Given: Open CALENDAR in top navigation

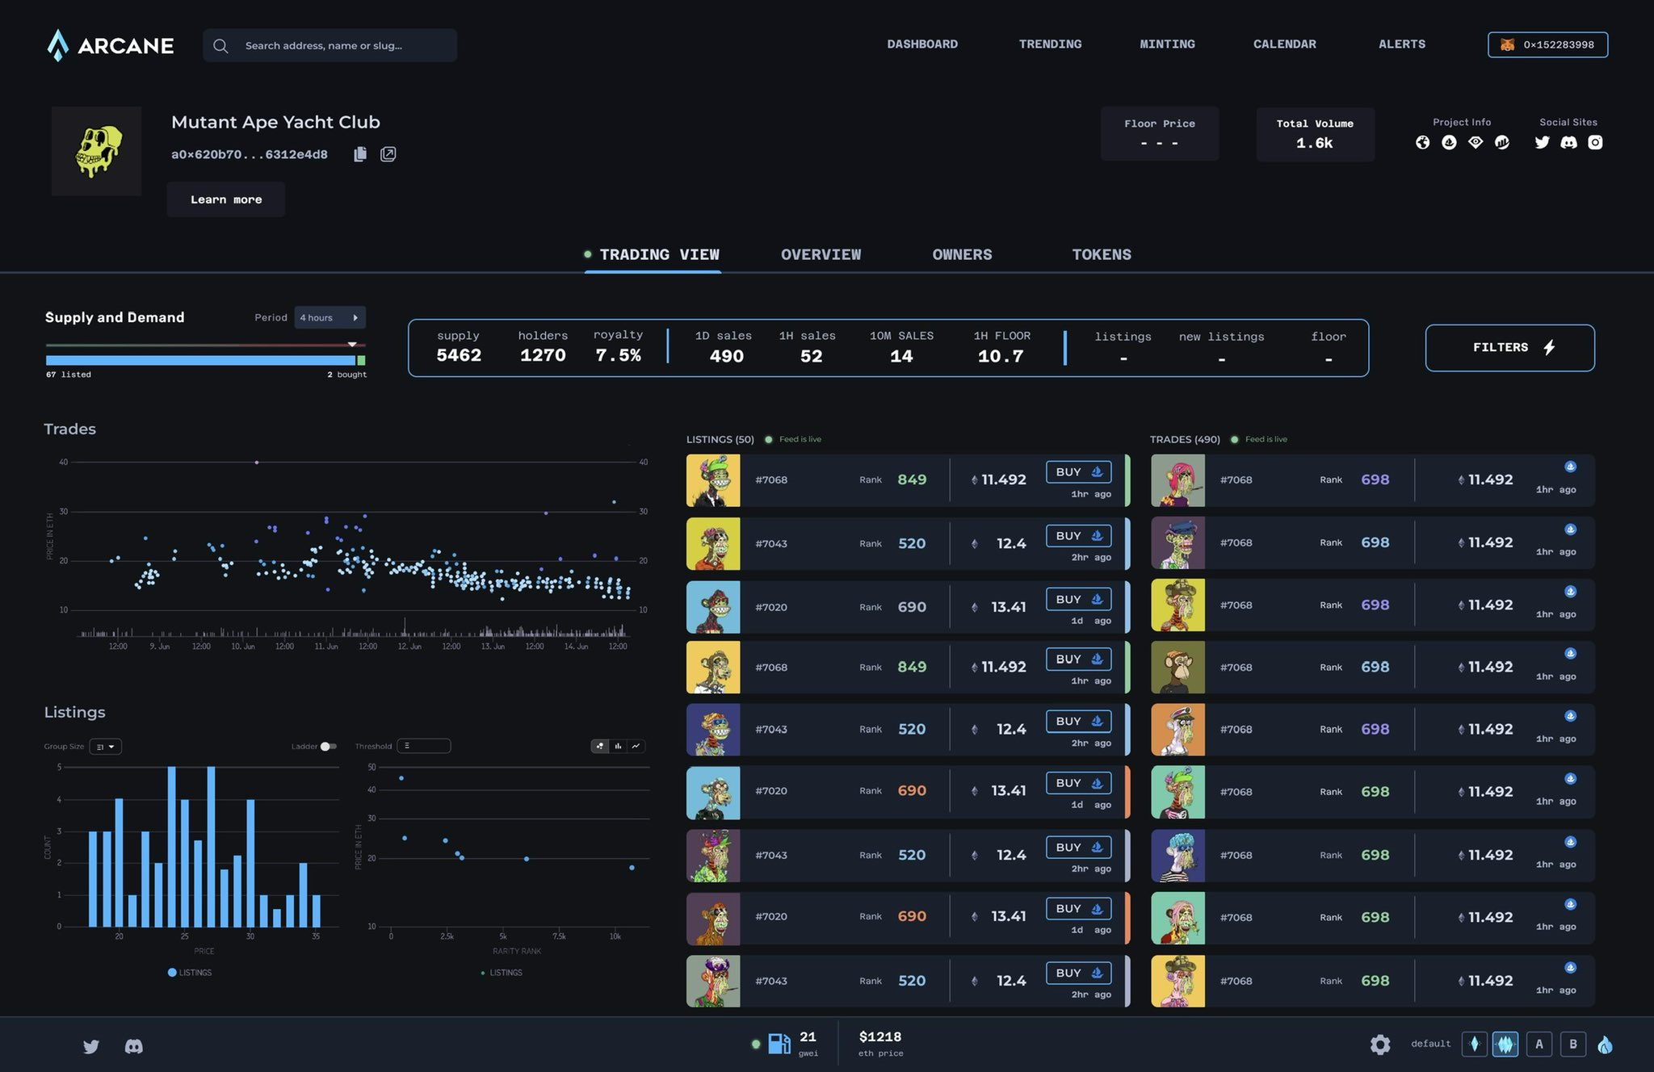Looking at the screenshot, I should click(1284, 44).
